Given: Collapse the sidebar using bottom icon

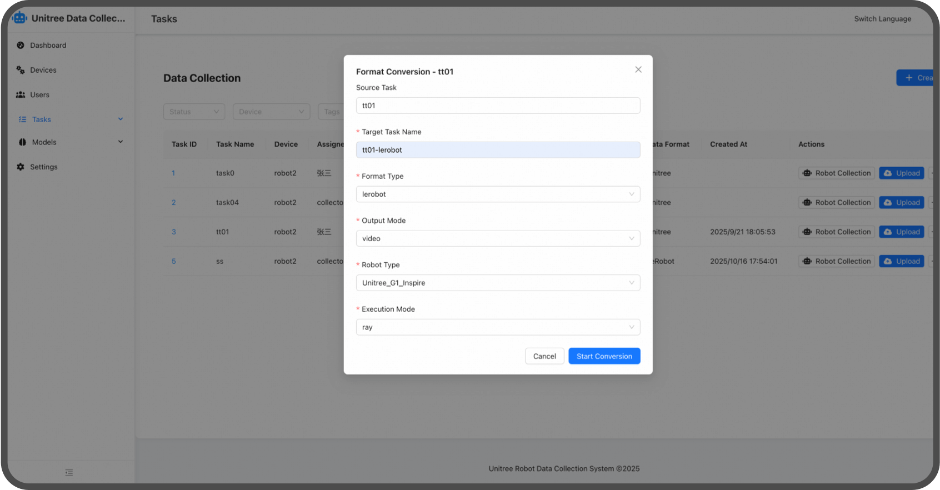Looking at the screenshot, I should [x=69, y=473].
